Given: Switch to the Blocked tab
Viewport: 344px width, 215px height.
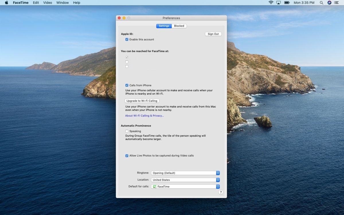Looking at the screenshot, I should click(179, 26).
